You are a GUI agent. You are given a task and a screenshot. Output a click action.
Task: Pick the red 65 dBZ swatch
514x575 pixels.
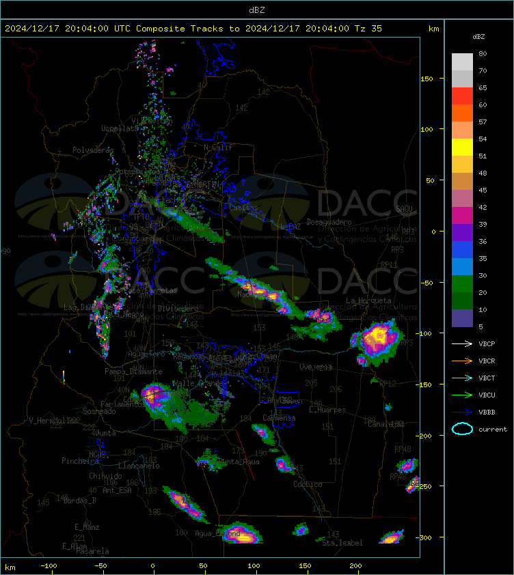click(462, 96)
